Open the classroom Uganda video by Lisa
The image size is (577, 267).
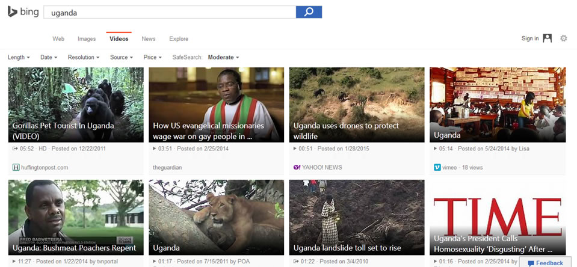coord(498,105)
